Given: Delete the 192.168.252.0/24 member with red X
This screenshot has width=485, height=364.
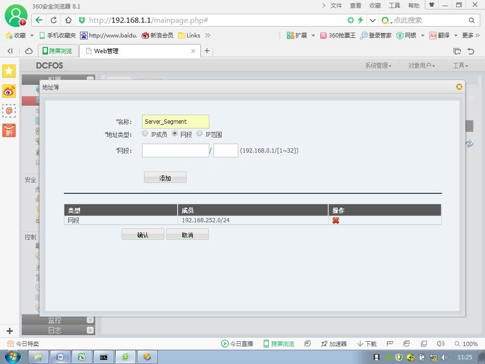Looking at the screenshot, I should 336,220.
